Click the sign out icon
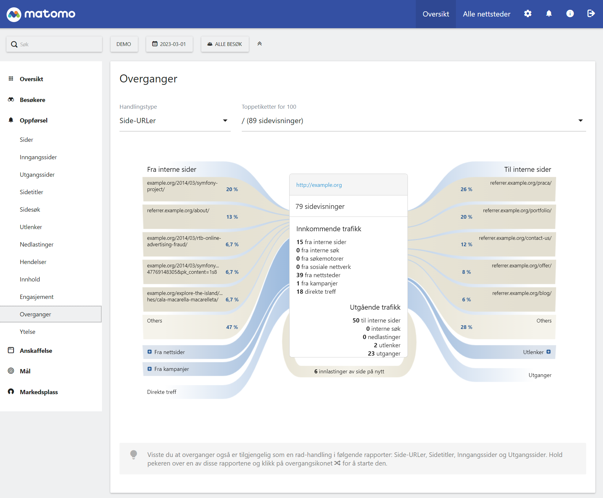The width and height of the screenshot is (603, 498). (x=591, y=14)
